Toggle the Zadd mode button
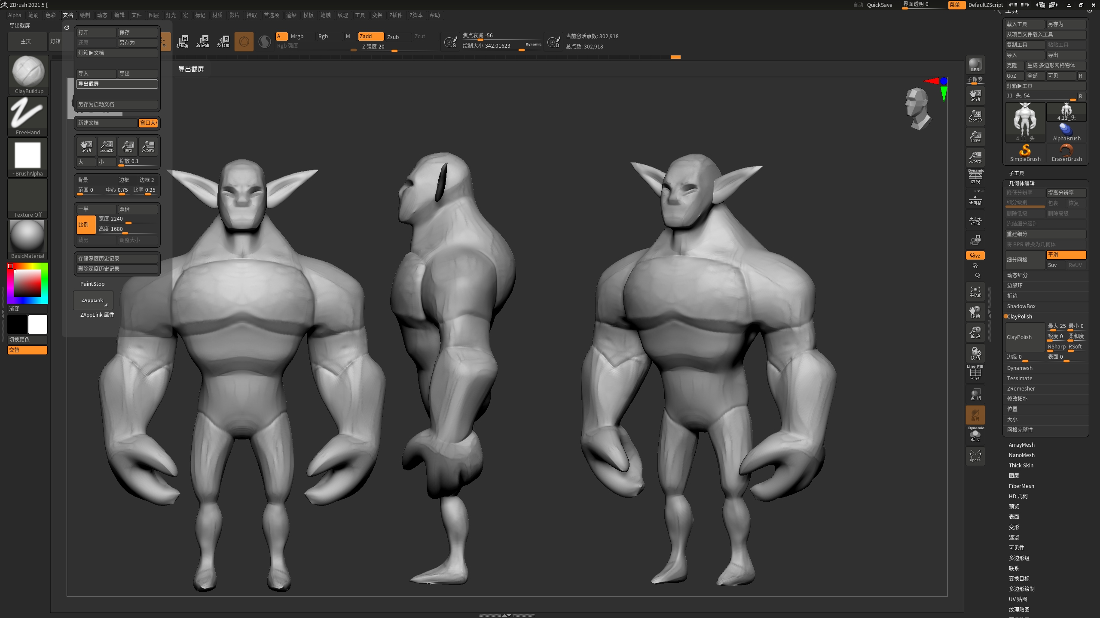This screenshot has width=1100, height=618. (371, 36)
